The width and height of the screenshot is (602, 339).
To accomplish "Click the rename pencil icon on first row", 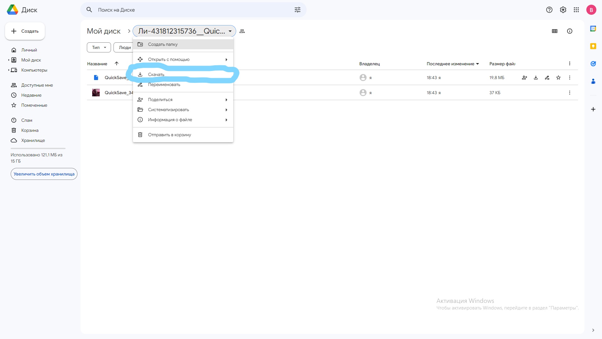I will pos(547,78).
